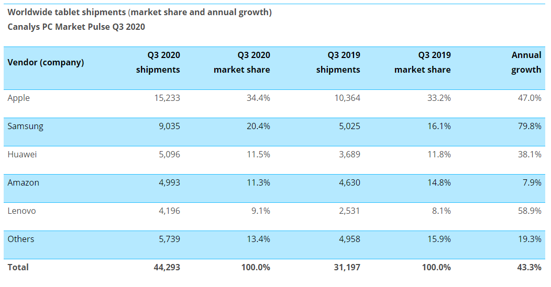Image resolution: width=551 pixels, height=287 pixels.
Task: Click Samsung's 16.1% market share cell
Action: pos(439,127)
